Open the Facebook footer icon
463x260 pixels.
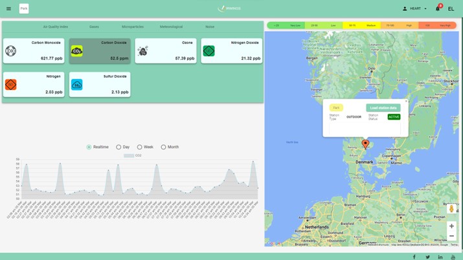[x=414, y=257]
